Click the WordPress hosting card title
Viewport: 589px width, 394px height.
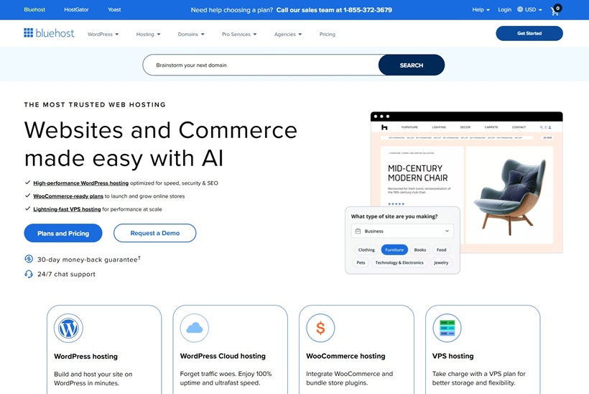pyautogui.click(x=85, y=357)
